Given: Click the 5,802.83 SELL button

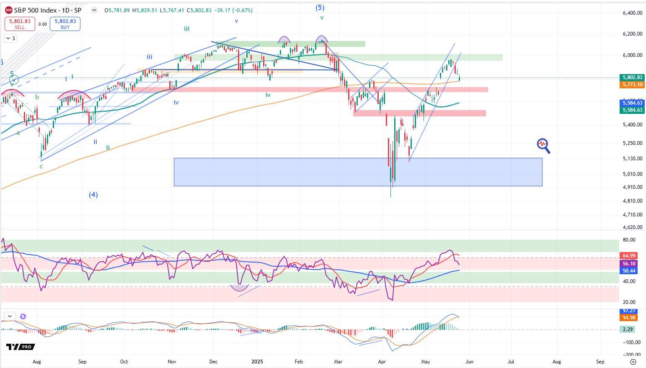Looking at the screenshot, I should tap(20, 24).
